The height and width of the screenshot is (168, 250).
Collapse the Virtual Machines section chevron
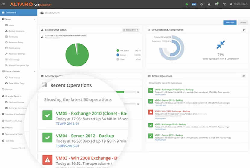[x=34, y=72]
